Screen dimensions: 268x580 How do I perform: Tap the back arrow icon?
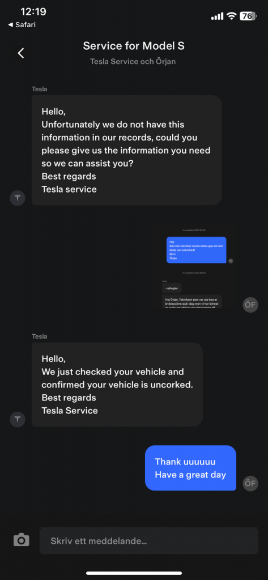point(21,53)
